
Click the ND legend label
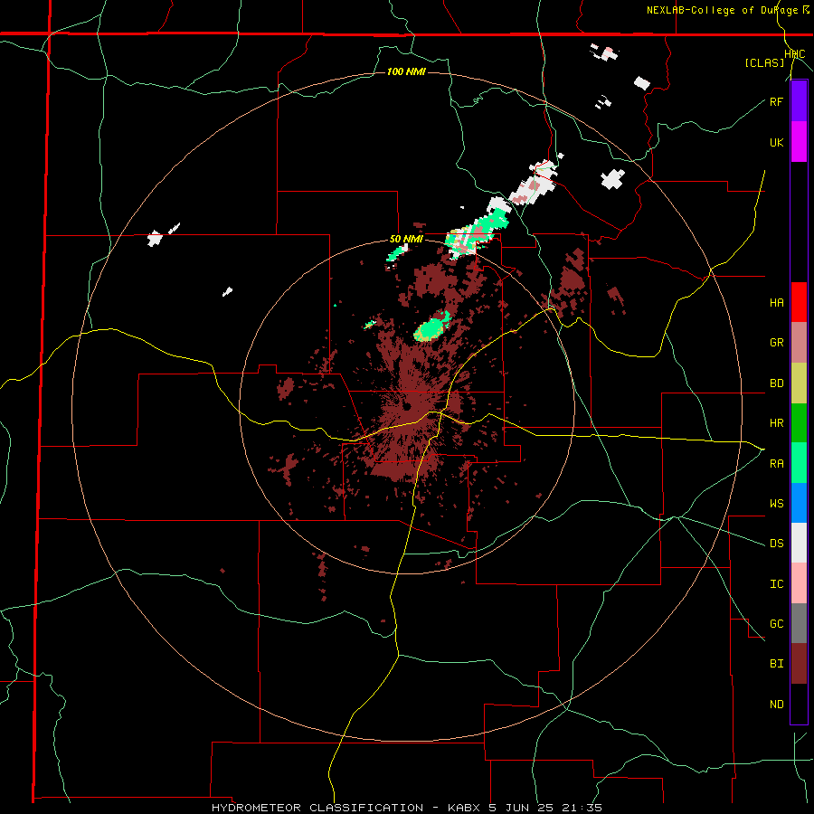tap(776, 705)
